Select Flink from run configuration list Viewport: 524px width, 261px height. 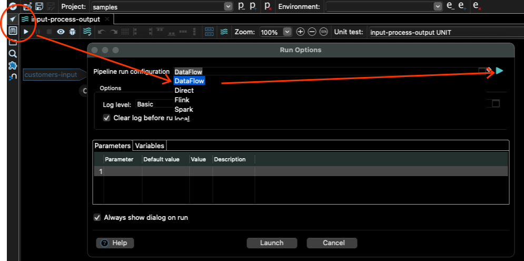pyautogui.click(x=182, y=100)
